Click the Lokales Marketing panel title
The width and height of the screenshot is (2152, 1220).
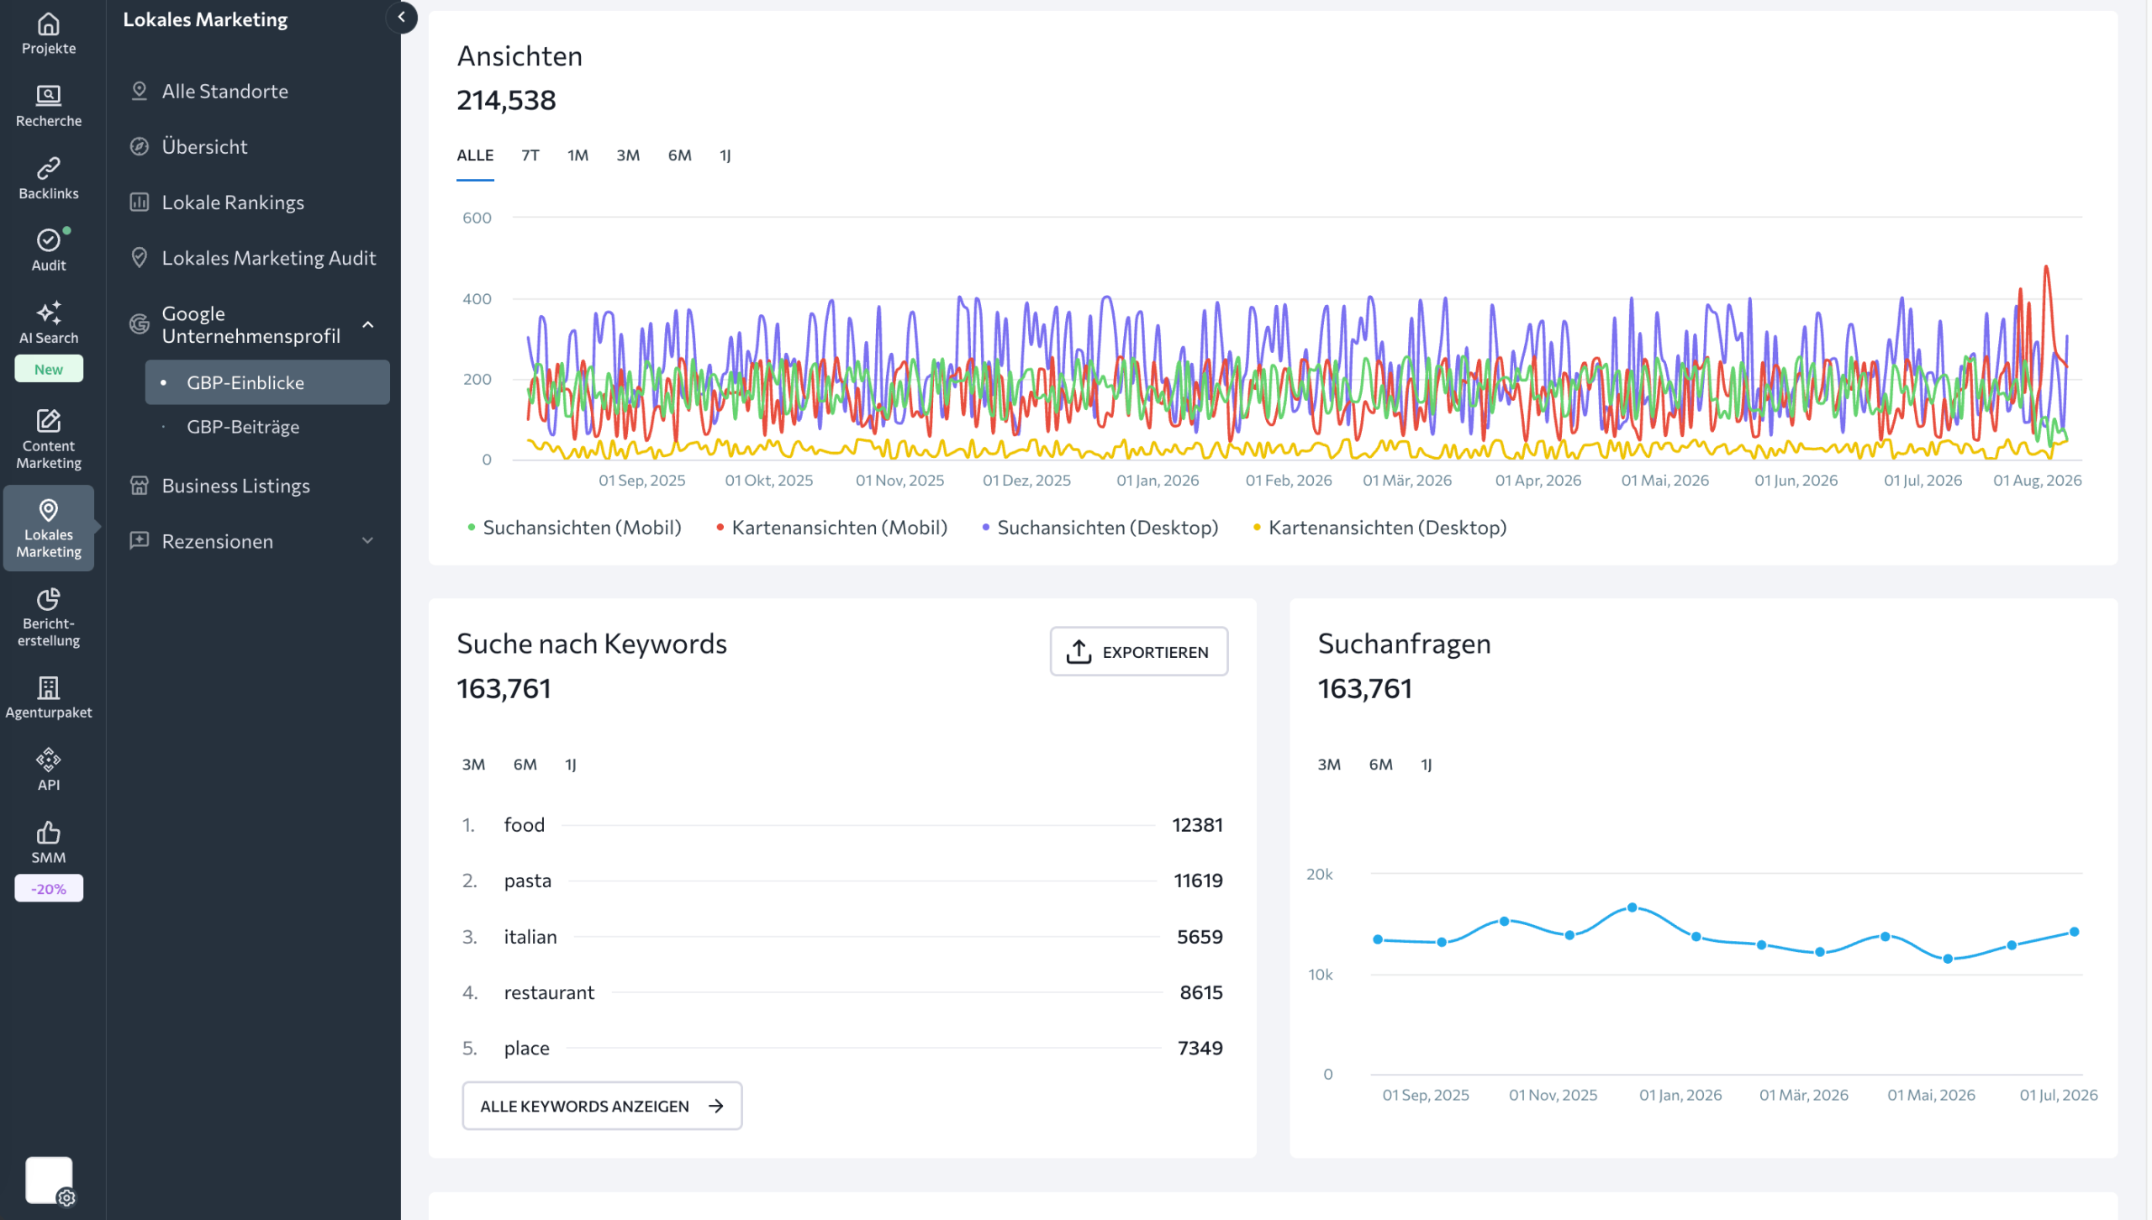coord(205,19)
